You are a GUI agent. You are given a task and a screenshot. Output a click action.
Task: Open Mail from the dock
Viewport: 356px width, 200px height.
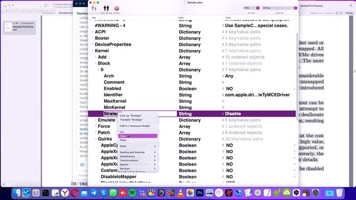[84, 193]
